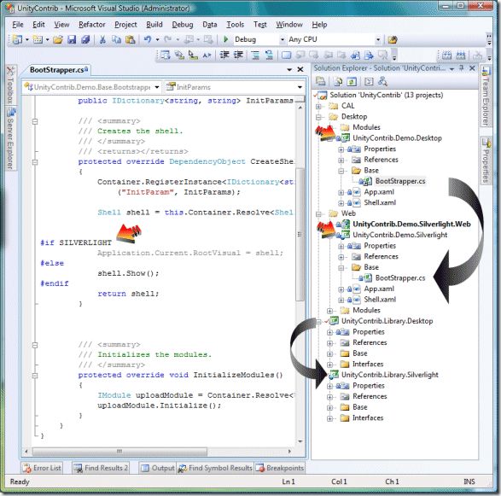501x496 pixels.
Task: Open the UnityContrib.Demo.Base.Bootstrapper types dropdown
Action: point(157,87)
